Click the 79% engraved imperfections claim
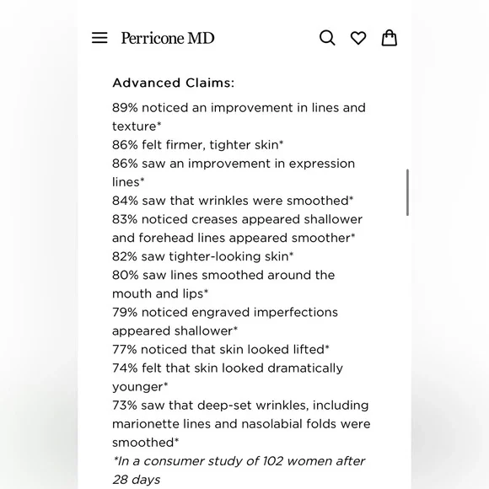489x489 pixels. coord(225,321)
